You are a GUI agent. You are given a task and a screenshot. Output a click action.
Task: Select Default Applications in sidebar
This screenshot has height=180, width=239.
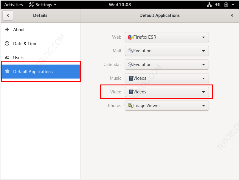(x=41, y=71)
